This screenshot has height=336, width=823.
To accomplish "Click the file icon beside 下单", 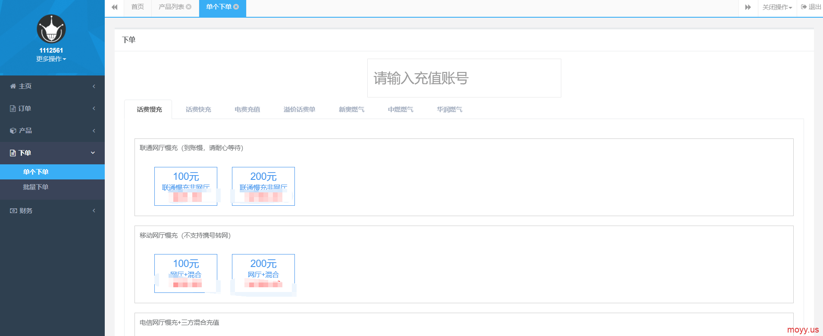I will coord(13,153).
